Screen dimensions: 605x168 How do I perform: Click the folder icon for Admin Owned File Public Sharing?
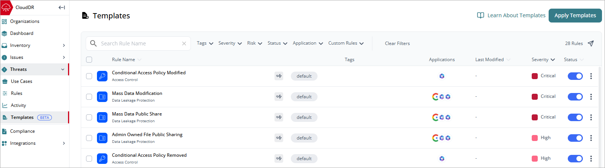[x=102, y=138]
